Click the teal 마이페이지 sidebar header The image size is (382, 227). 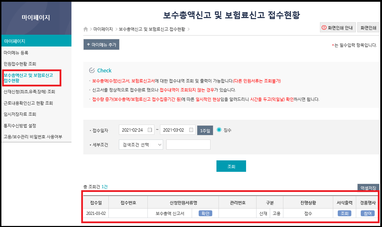(x=36, y=41)
